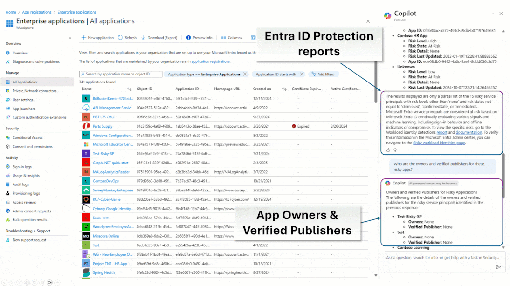Open Provisioning logs
The height and width of the screenshot is (286, 510).
pyautogui.click(x=26, y=193)
